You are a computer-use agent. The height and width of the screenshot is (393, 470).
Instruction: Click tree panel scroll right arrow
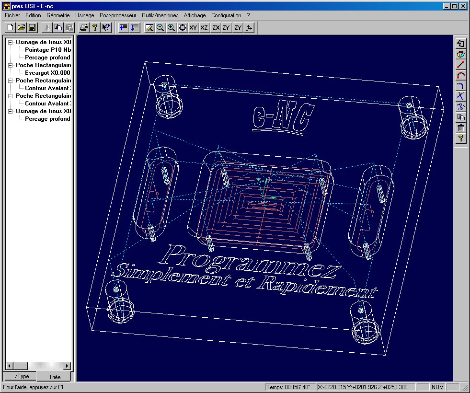[x=67, y=366]
